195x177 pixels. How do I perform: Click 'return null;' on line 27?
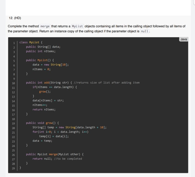pyautogui.click(x=43, y=159)
